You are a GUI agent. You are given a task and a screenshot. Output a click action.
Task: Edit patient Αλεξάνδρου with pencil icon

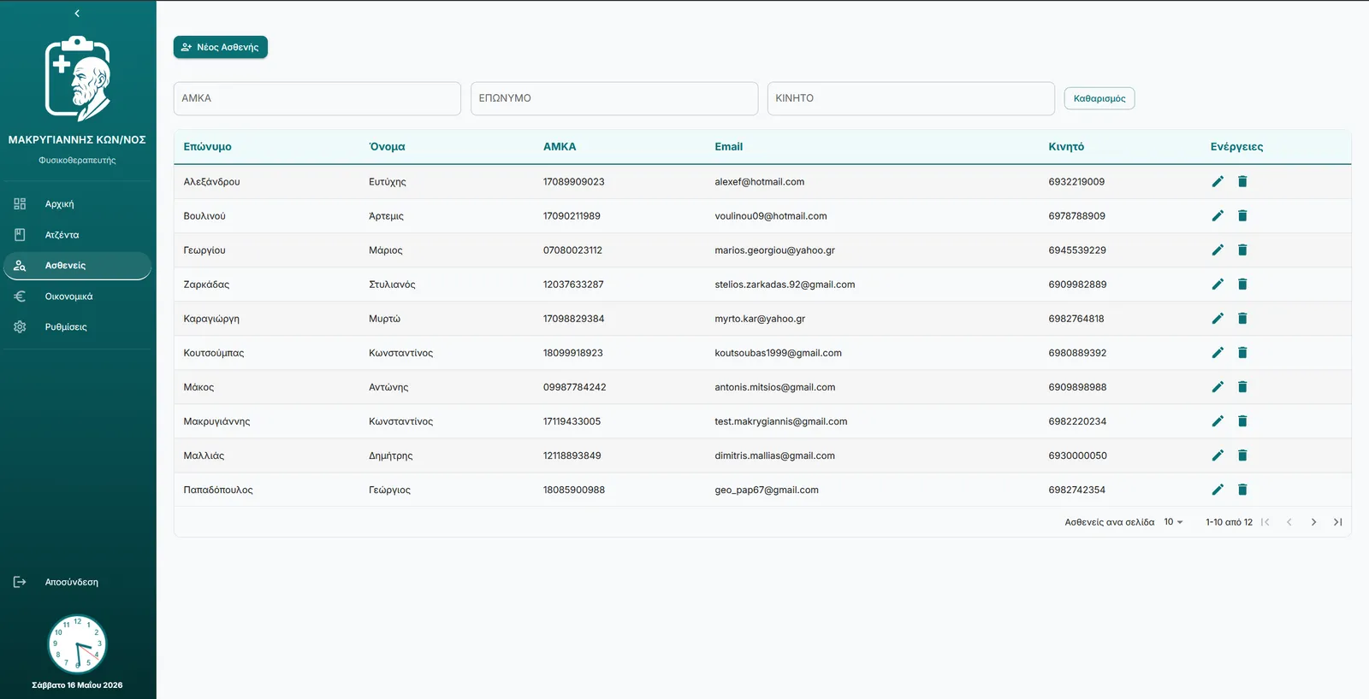tap(1218, 181)
